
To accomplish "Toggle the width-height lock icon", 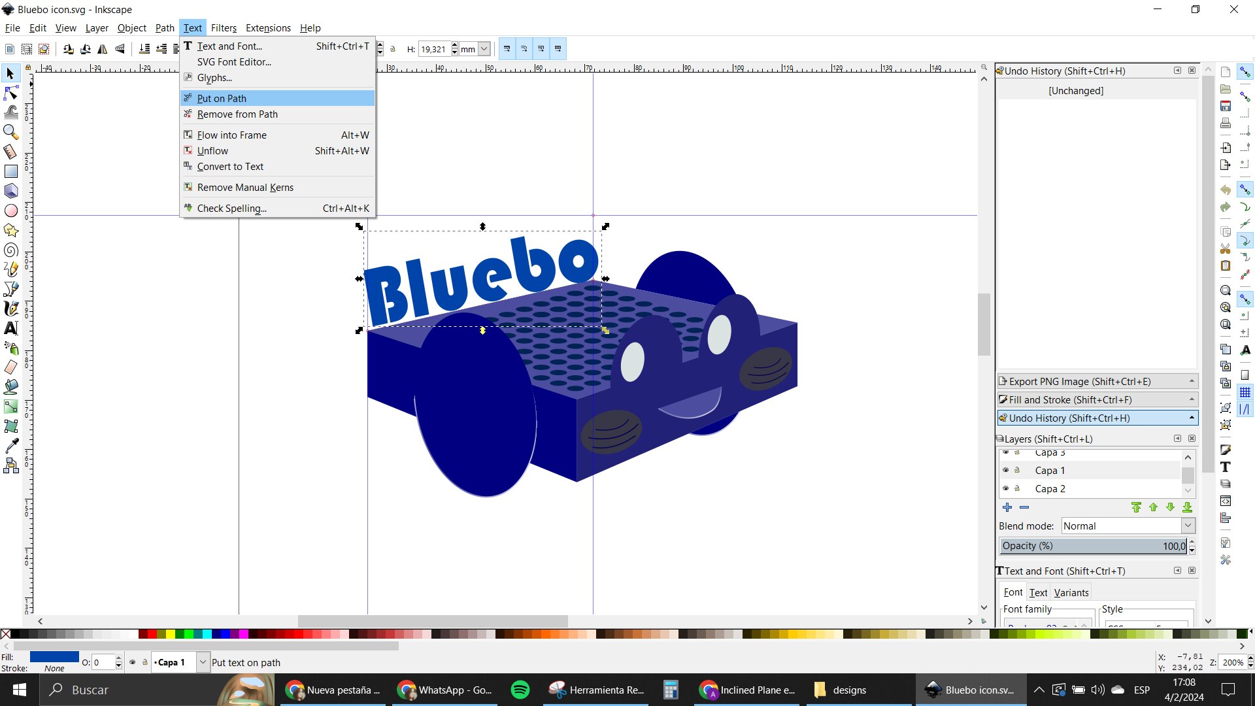I will coord(393,49).
